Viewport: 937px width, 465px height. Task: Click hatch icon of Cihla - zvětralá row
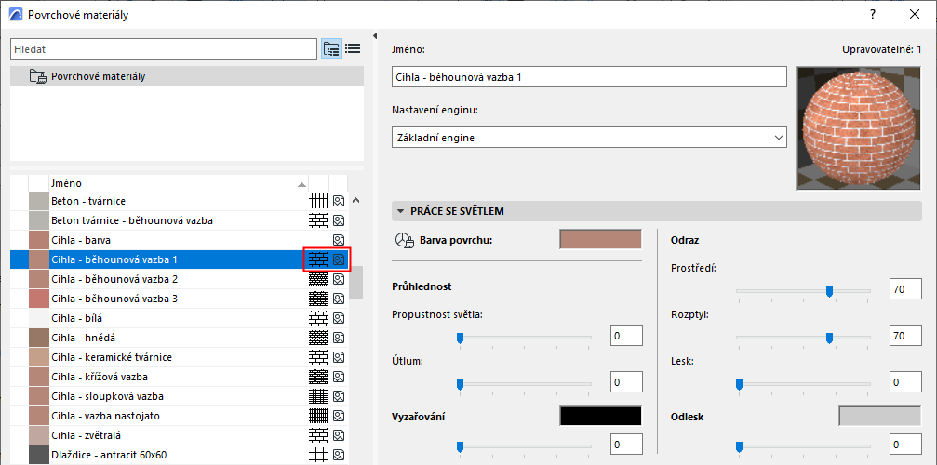(x=318, y=434)
